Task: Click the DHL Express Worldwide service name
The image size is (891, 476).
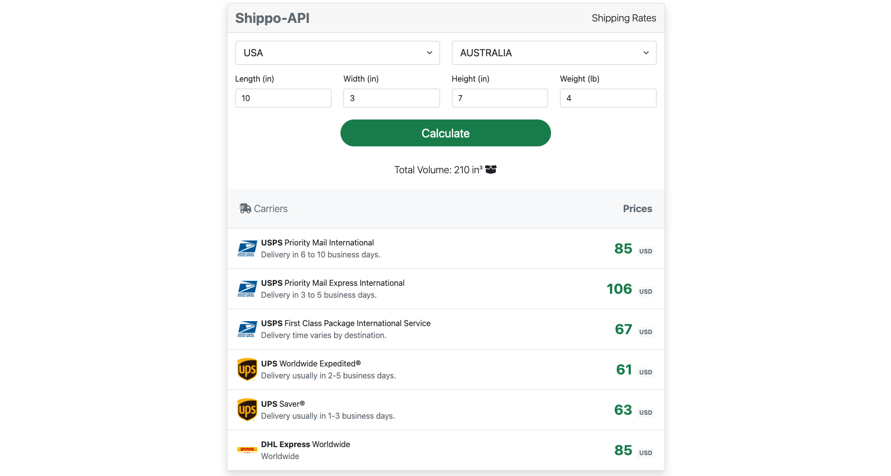Action: [x=305, y=444]
